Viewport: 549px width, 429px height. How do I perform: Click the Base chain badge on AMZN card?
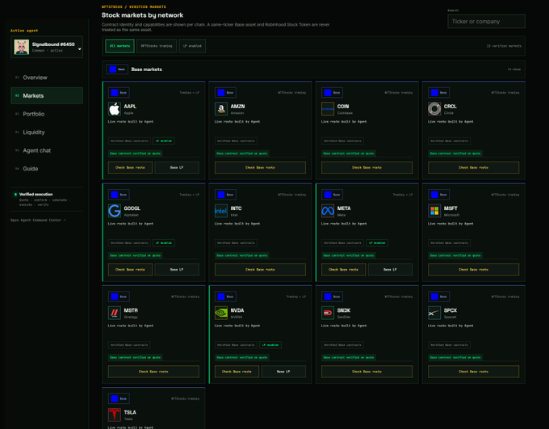tap(225, 93)
